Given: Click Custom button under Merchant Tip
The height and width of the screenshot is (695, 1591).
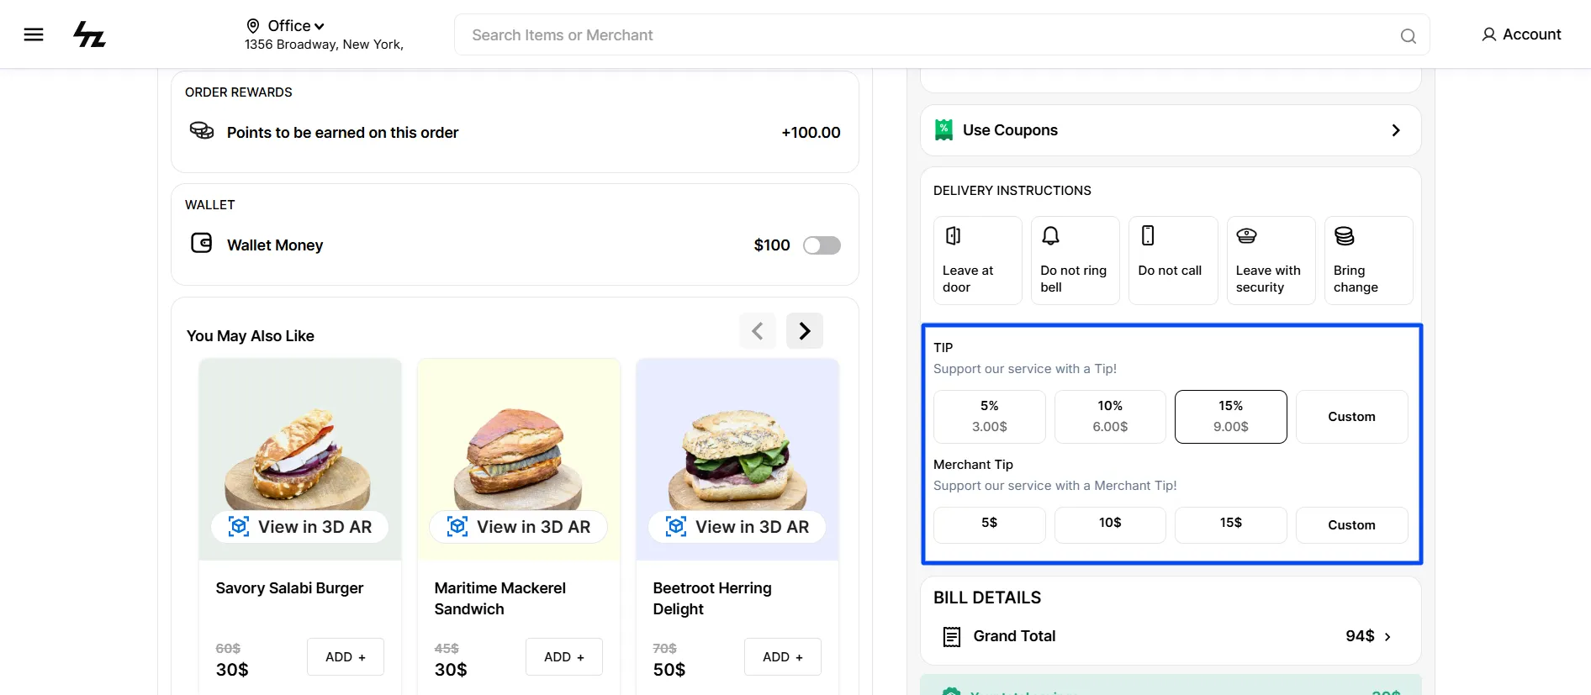Looking at the screenshot, I should click(x=1351, y=524).
